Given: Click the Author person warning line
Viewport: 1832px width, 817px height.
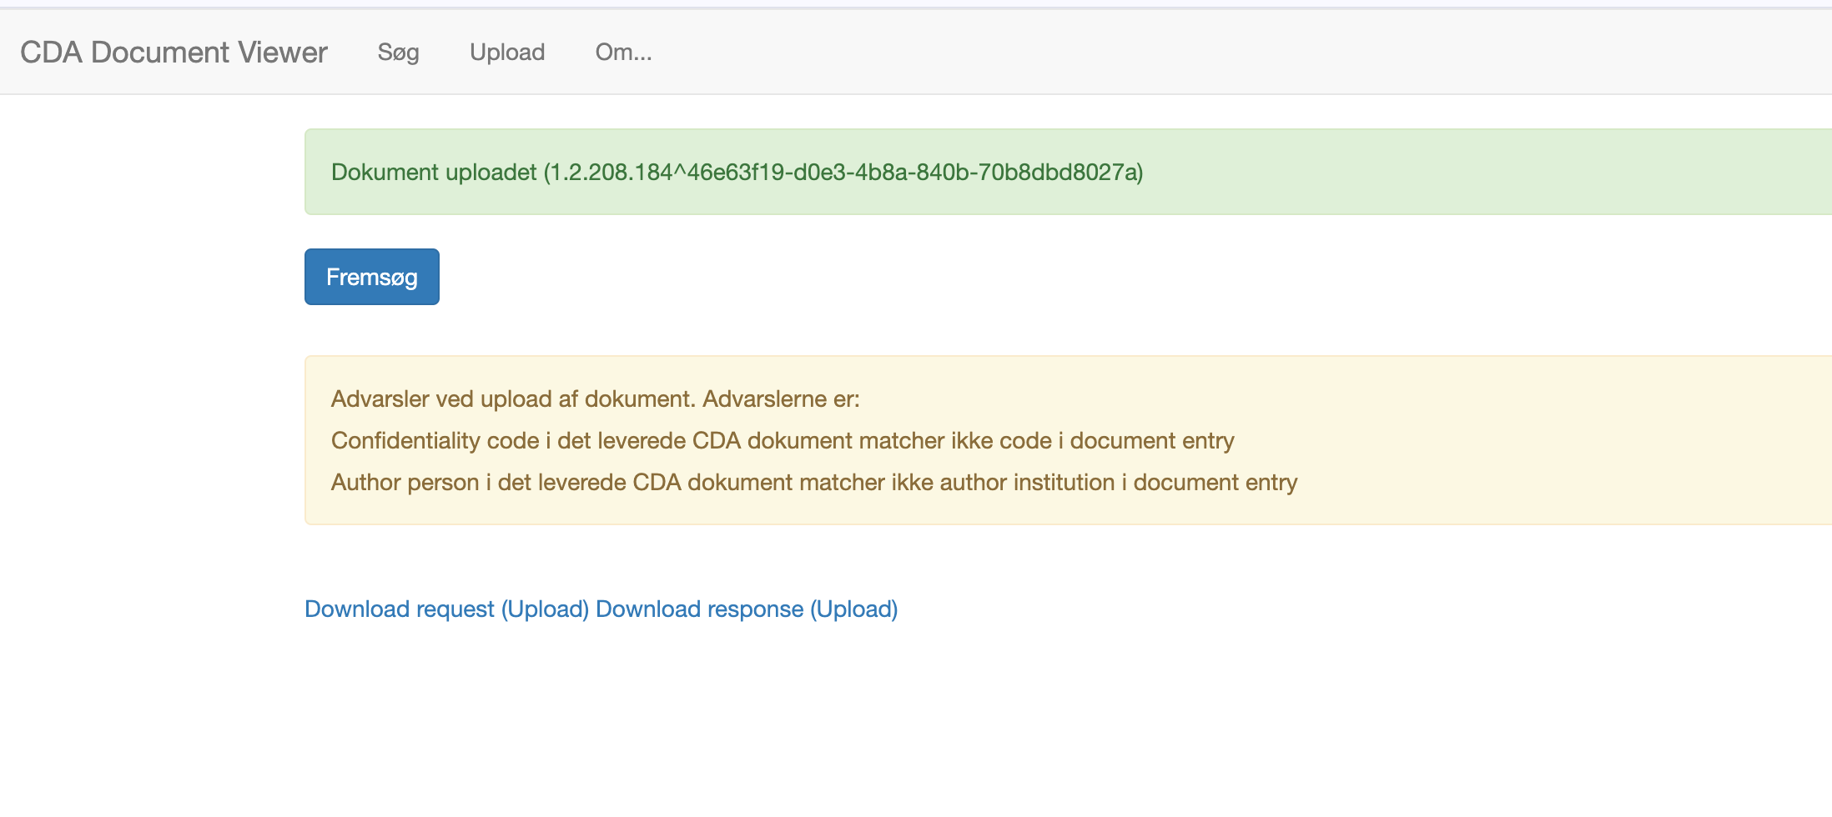Looking at the screenshot, I should click(x=813, y=483).
